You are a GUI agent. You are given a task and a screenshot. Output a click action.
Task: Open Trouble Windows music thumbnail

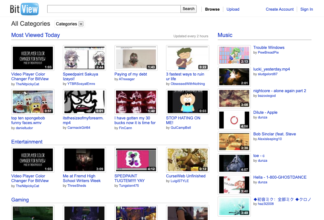point(234,55)
